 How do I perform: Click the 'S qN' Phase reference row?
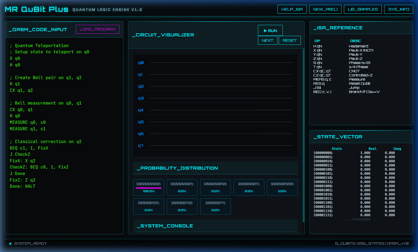tap(361, 63)
